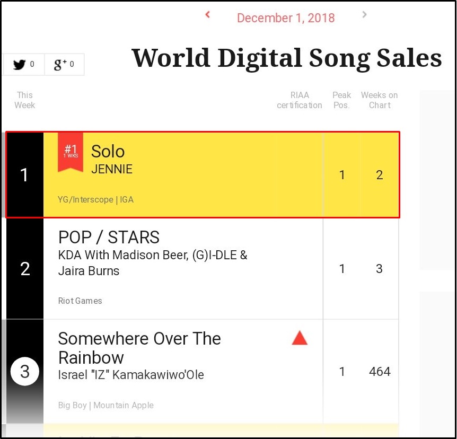Open artist JENNIE link
This screenshot has height=439, width=457.
(x=112, y=170)
